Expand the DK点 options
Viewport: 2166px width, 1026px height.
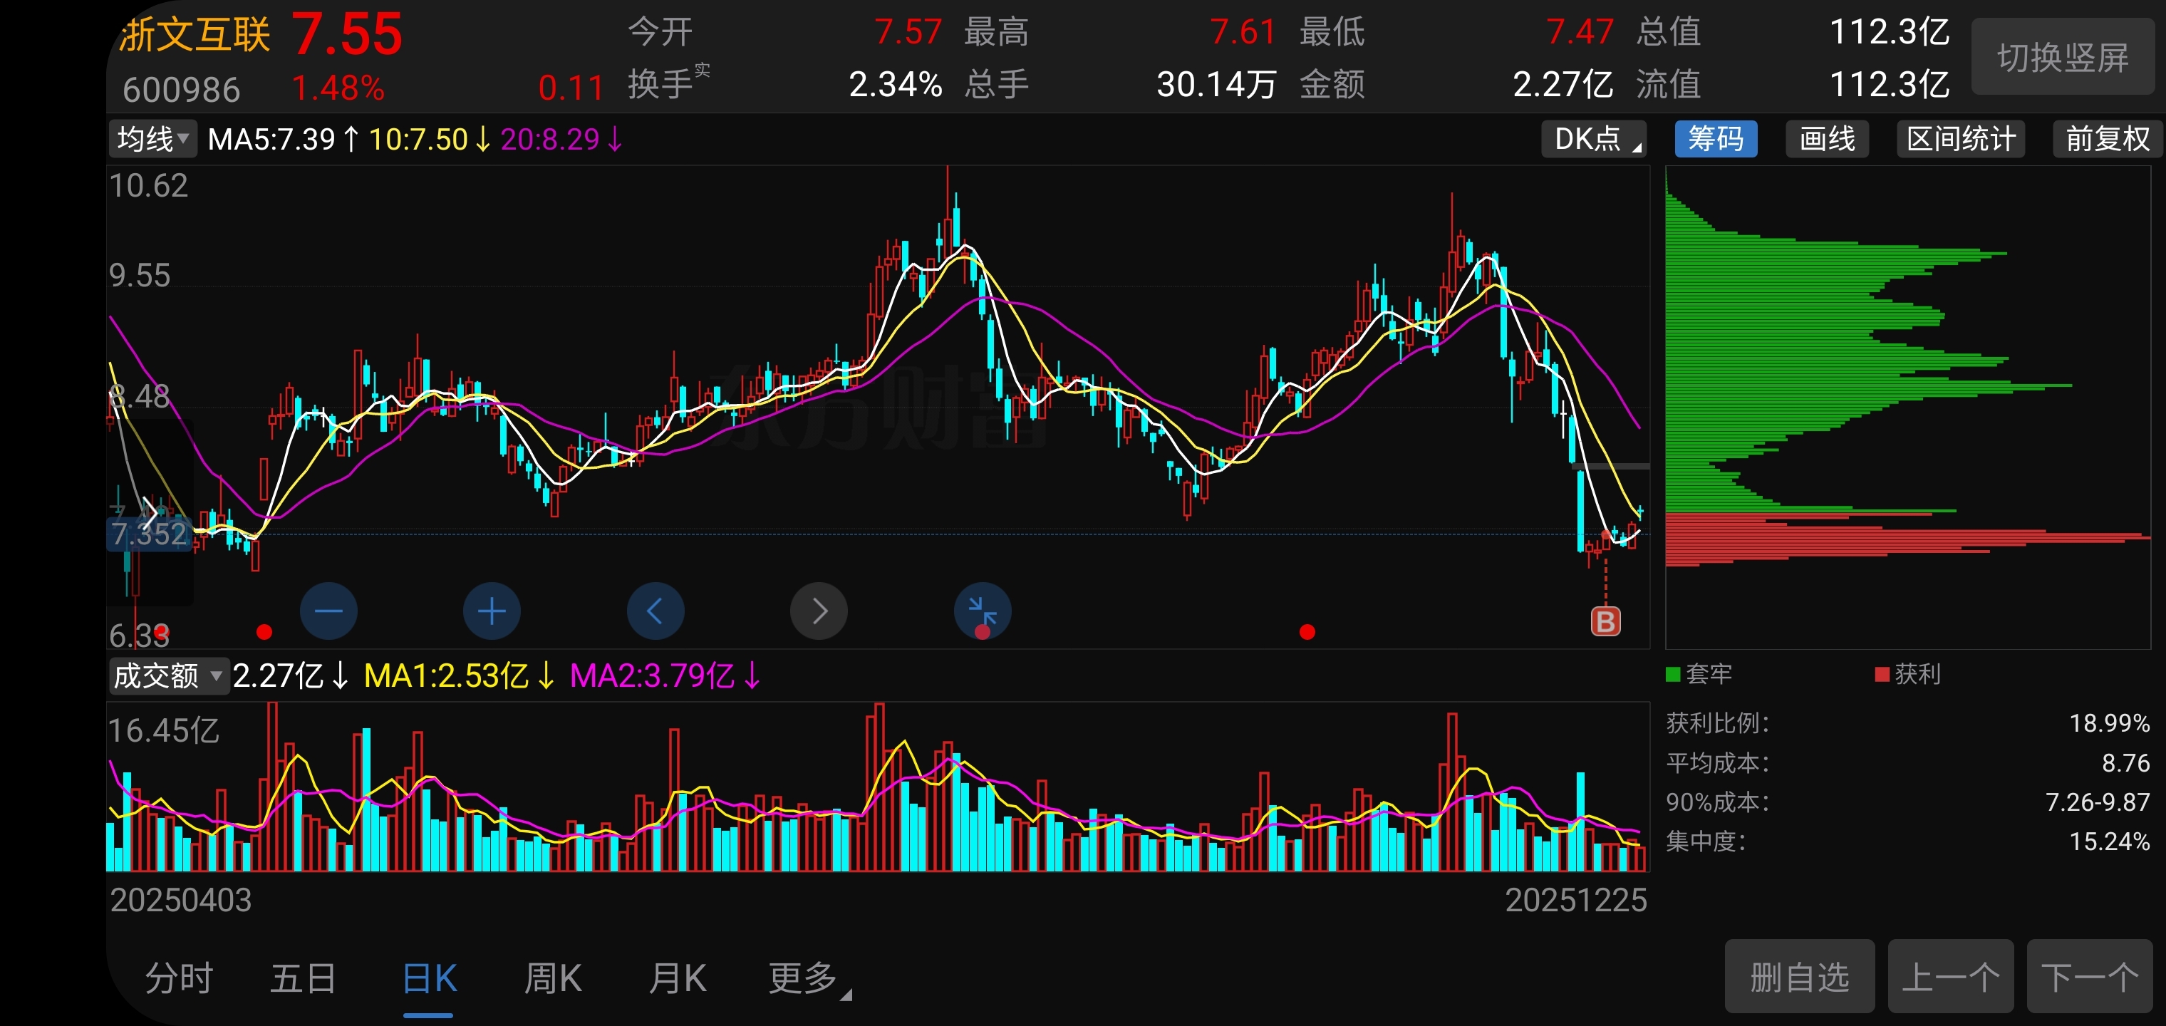pyautogui.click(x=1593, y=139)
